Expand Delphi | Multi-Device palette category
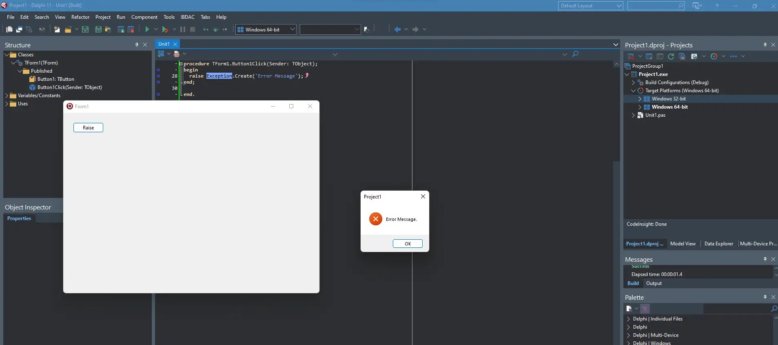 click(628, 335)
